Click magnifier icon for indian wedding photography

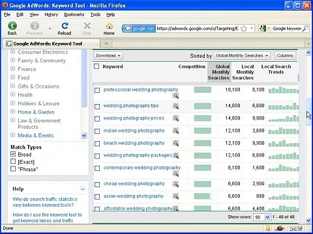click(x=175, y=131)
